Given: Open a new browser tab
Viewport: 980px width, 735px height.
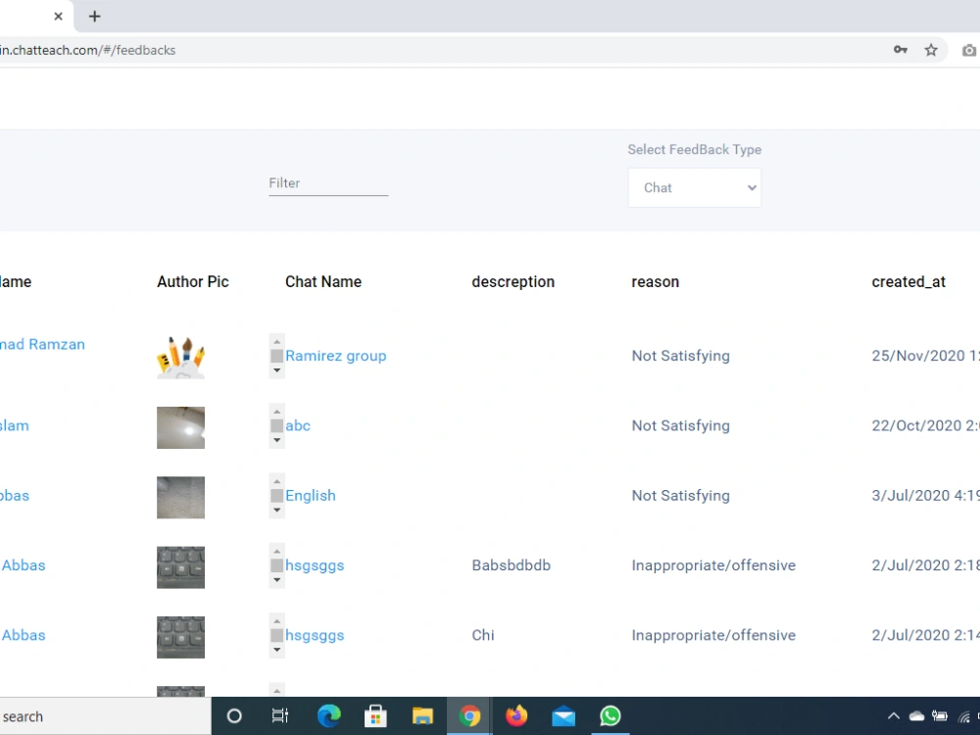Looking at the screenshot, I should pos(94,16).
